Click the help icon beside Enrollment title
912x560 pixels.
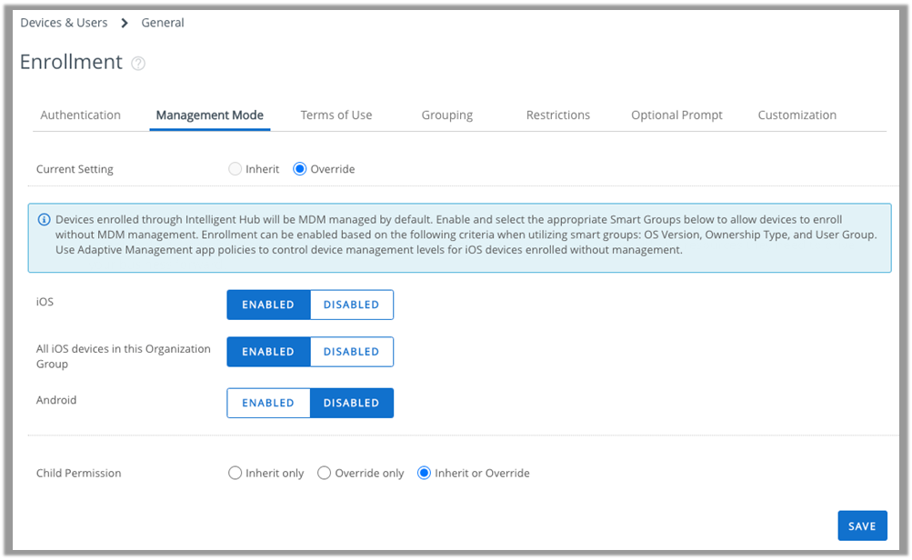(x=138, y=64)
